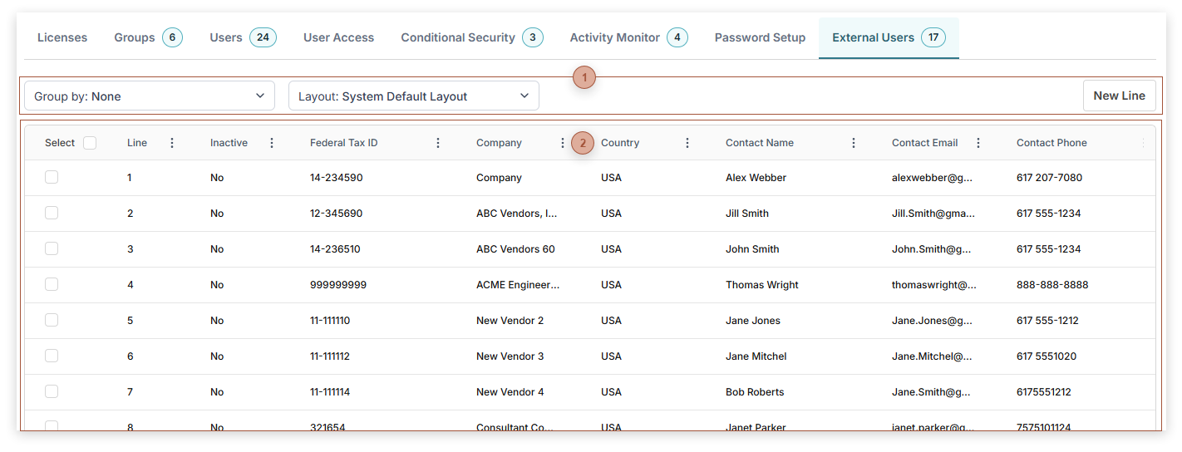Expand the Group by dropdown

(150, 96)
